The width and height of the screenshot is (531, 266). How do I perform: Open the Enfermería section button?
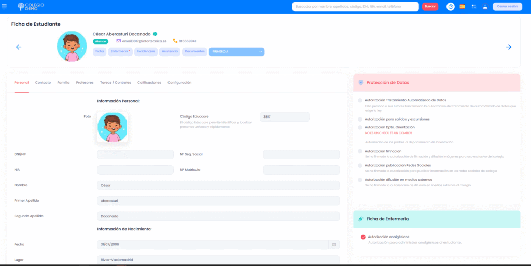(x=120, y=51)
